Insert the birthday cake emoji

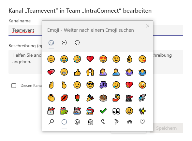tap(103, 98)
